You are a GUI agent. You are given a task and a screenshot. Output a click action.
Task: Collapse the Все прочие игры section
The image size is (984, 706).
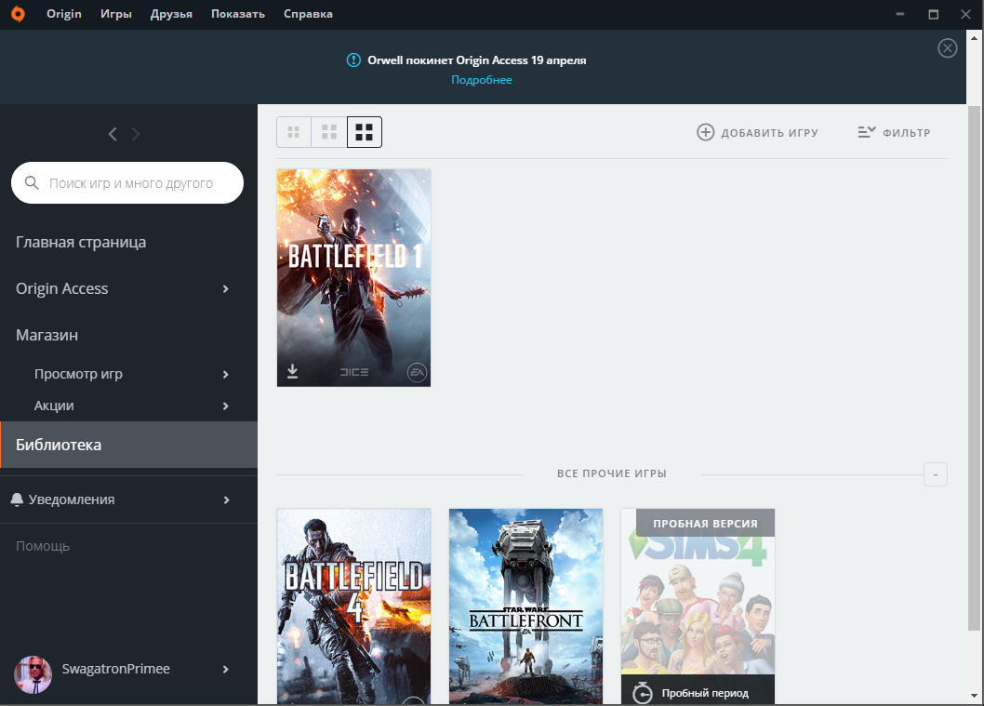935,474
